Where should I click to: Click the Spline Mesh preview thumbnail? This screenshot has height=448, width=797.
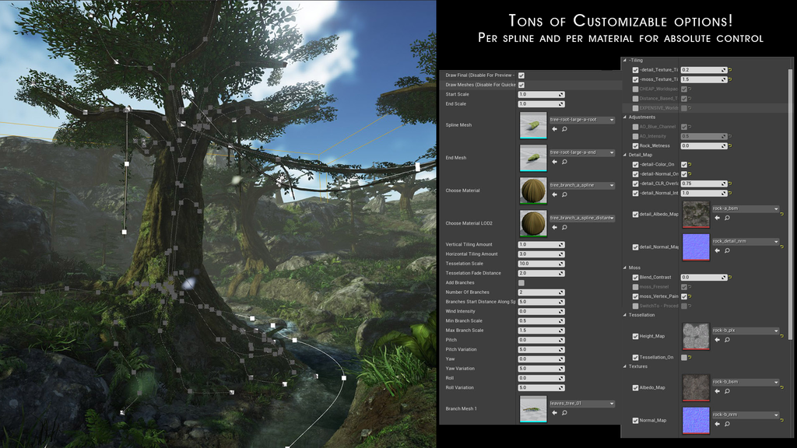(533, 125)
